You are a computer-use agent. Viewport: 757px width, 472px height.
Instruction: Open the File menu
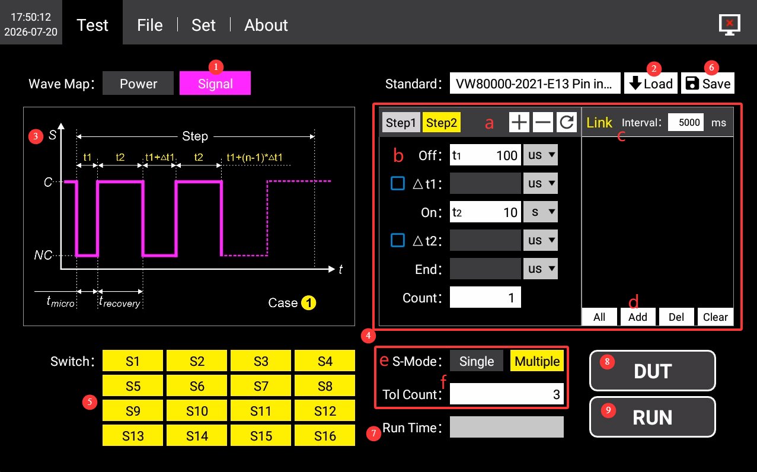(150, 25)
